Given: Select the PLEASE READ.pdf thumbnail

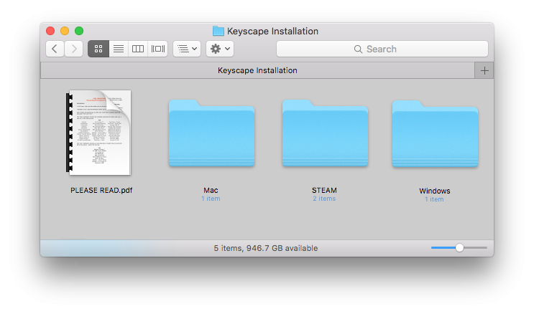Looking at the screenshot, I should (98, 133).
